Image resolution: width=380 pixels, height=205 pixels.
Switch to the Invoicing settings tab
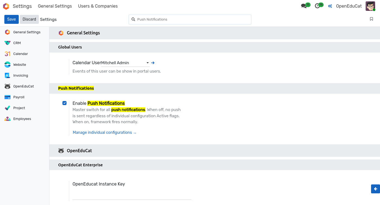tap(24, 75)
